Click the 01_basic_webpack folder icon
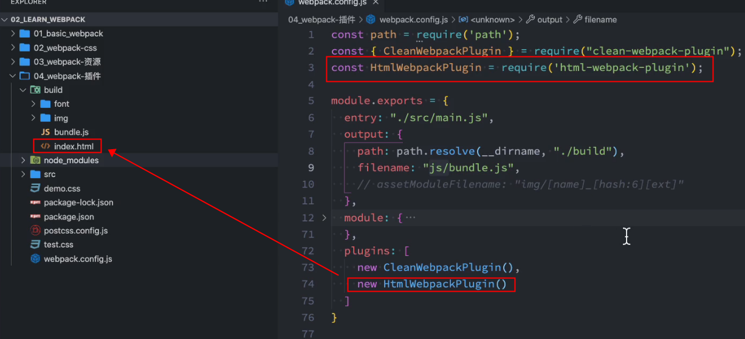This screenshot has width=745, height=339. [24, 33]
